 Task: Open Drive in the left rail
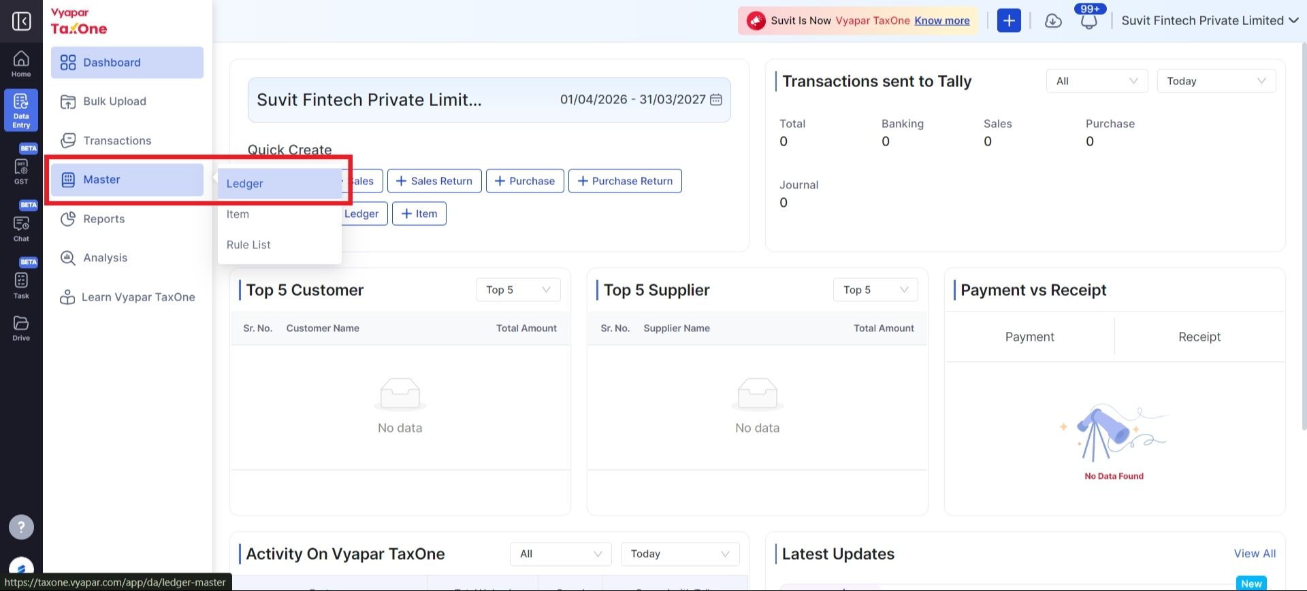21,328
